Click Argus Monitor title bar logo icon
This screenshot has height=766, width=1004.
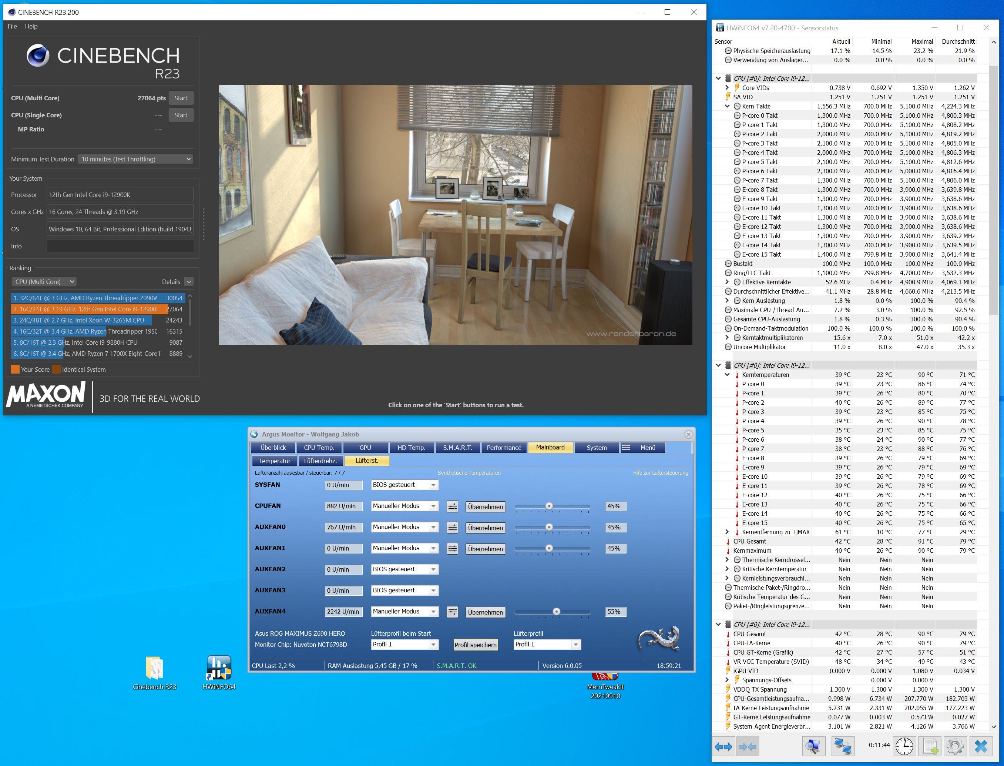(254, 435)
